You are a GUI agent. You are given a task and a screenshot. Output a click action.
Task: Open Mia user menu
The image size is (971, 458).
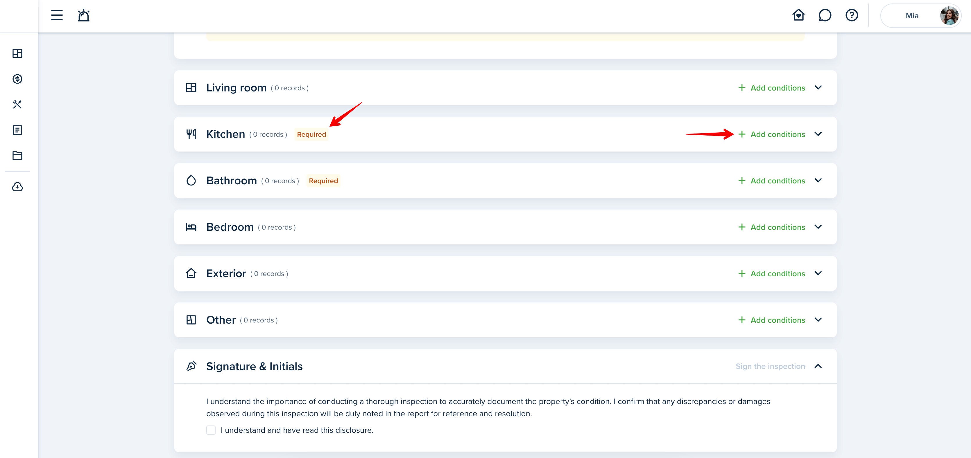921,15
